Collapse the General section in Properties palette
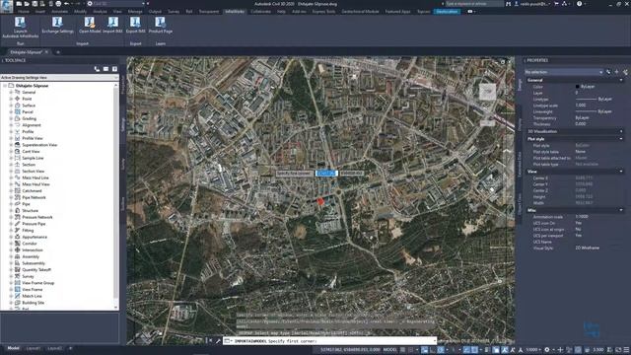The width and height of the screenshot is (631, 355). 621,80
